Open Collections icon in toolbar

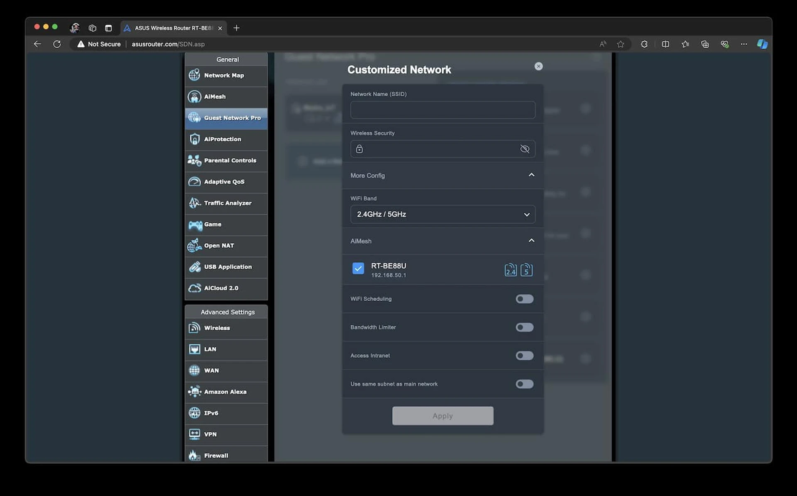[x=705, y=44]
